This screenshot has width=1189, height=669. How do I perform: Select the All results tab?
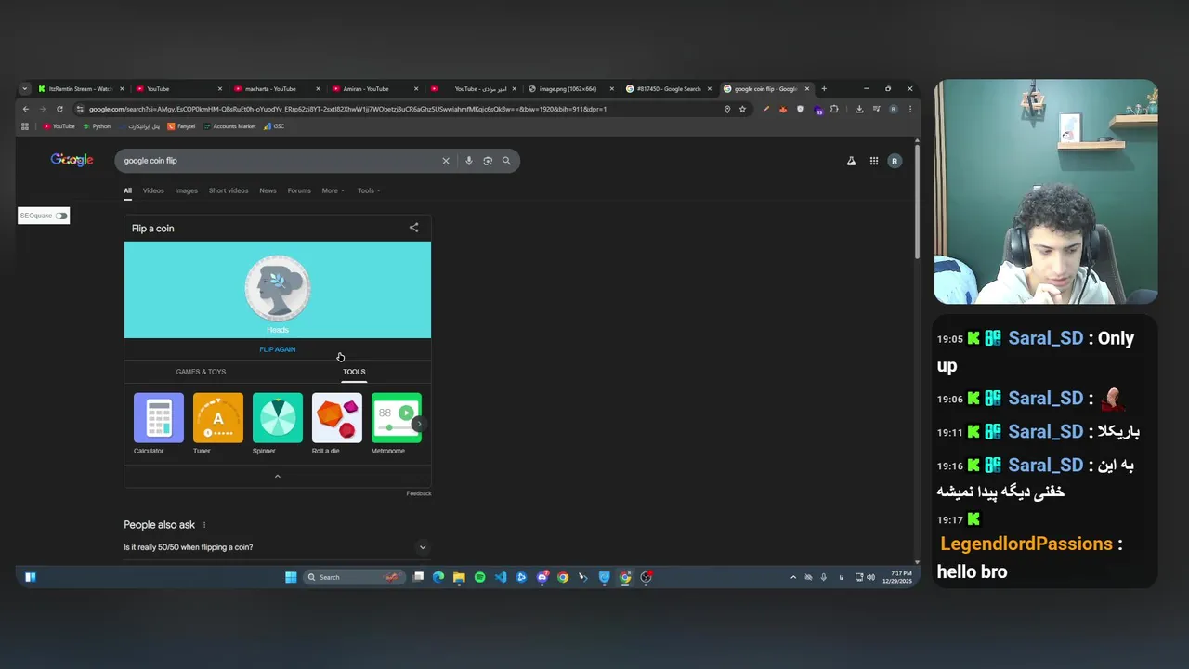tap(127, 190)
